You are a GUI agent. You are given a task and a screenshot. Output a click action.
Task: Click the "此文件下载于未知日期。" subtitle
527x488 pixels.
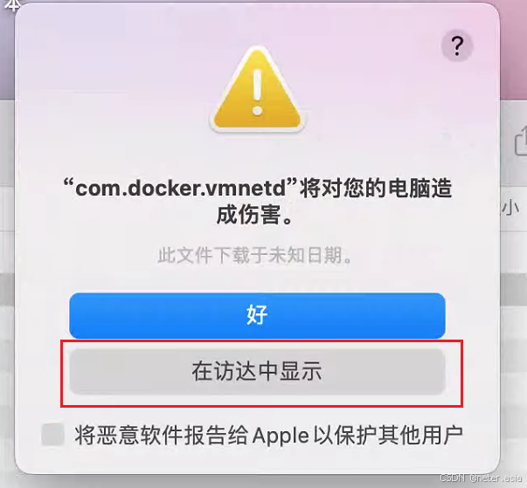(x=255, y=255)
